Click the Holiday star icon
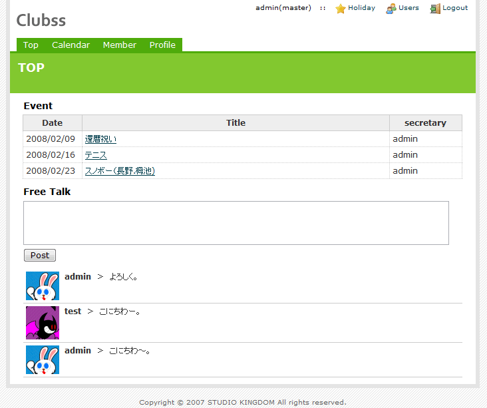Viewport: 487px width, 408px height. pos(341,9)
